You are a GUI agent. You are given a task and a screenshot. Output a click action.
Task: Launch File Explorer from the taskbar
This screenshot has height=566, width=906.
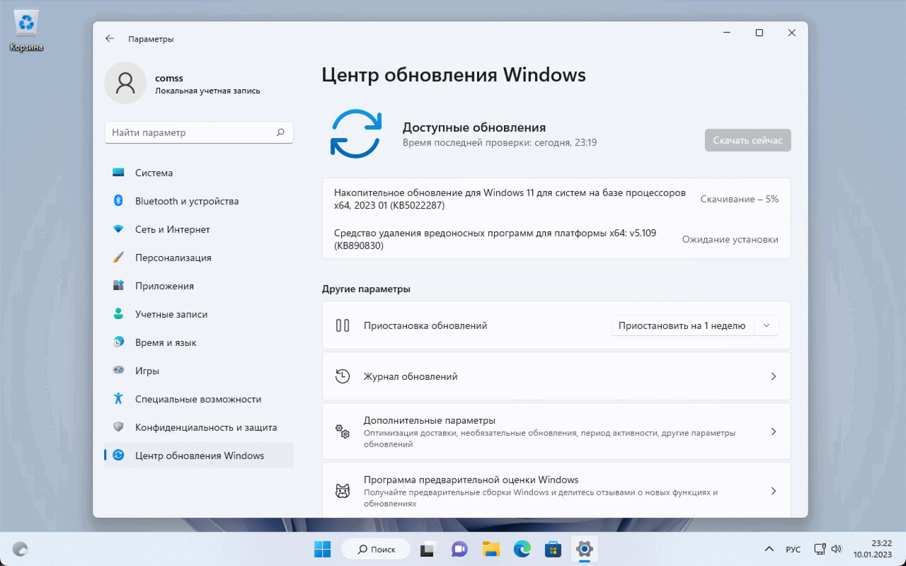pos(491,549)
